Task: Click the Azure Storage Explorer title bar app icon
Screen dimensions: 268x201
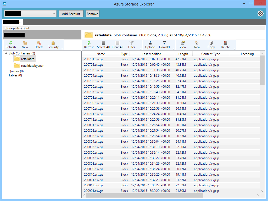Action: 5,4
